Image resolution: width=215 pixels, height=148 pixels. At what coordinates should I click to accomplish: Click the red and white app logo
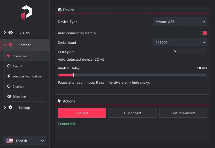[26, 13]
